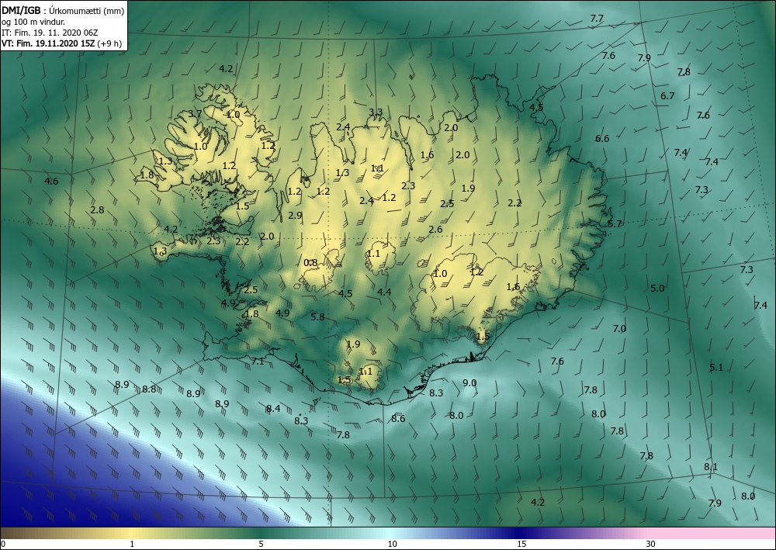The height and width of the screenshot is (550, 776).
Task: Click the 6.6 value on the map
Action: click(602, 139)
